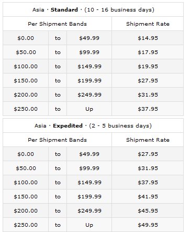Select the $17.95 standard shipment rate
Viewport: 190px width, 232px height.
tap(148, 52)
